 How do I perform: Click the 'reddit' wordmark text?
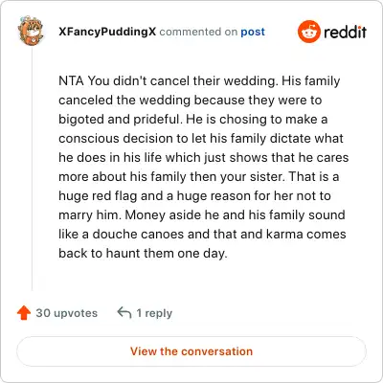pyautogui.click(x=345, y=32)
